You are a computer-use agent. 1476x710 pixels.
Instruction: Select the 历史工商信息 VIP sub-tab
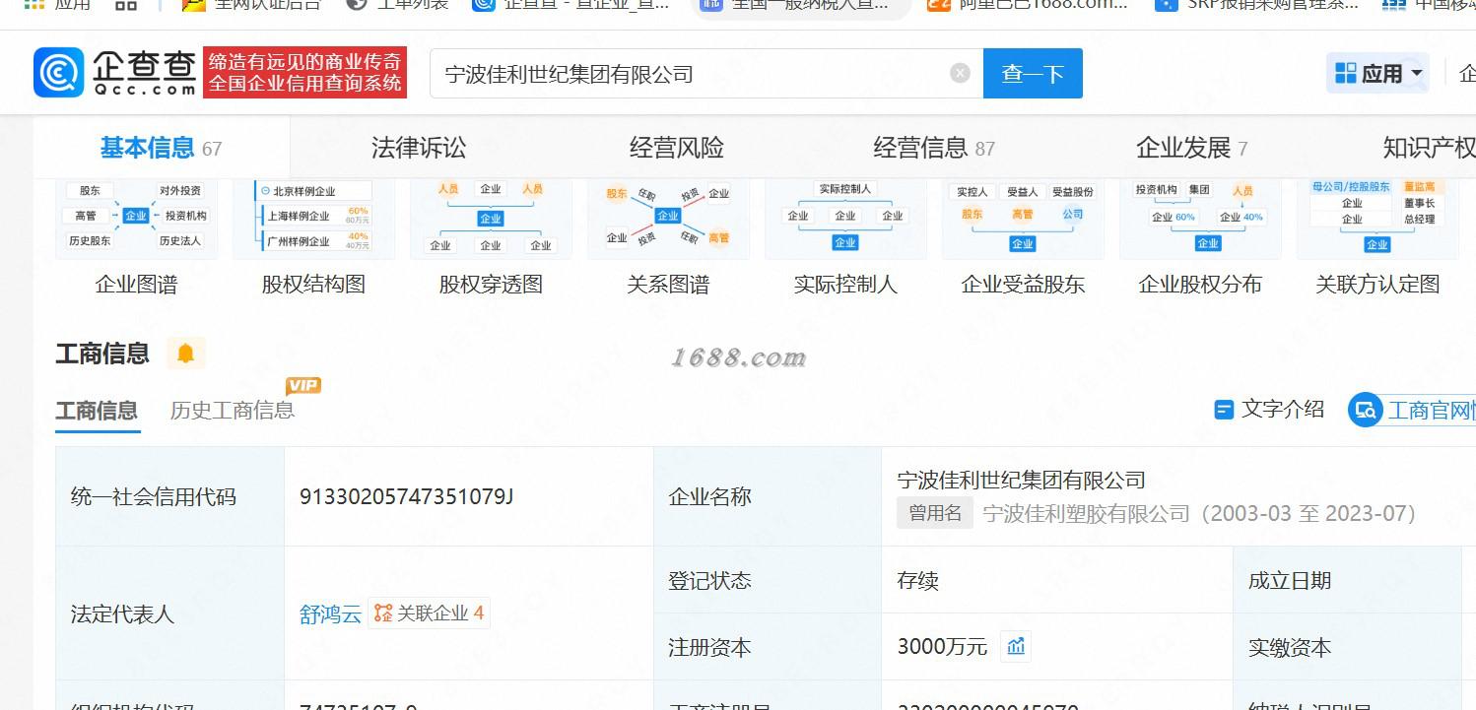coord(233,411)
